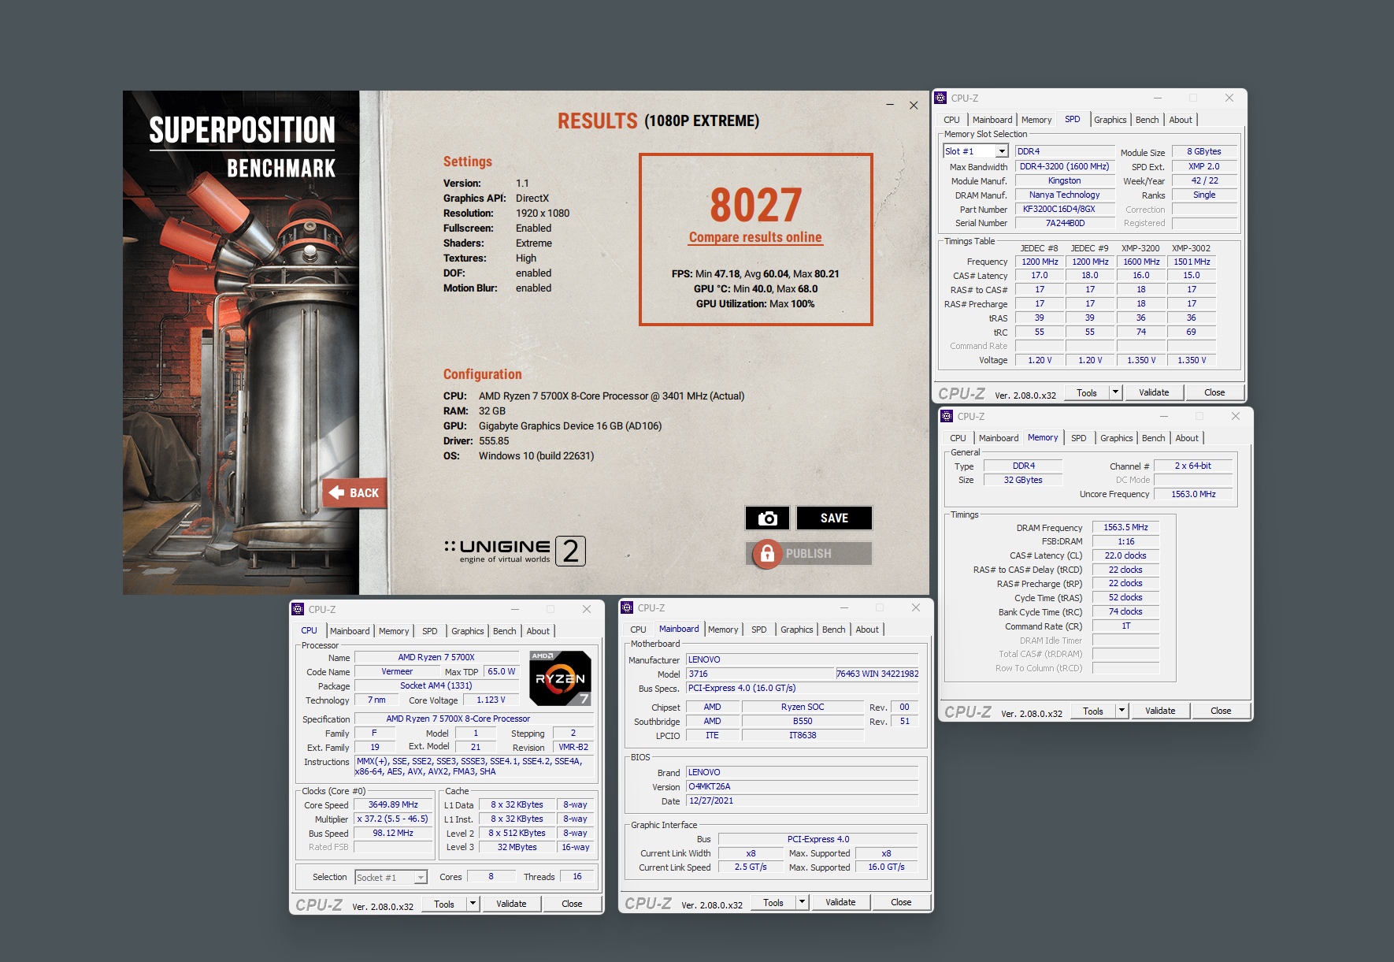Minimize the CPU-Z Mainboard window

pos(844,607)
